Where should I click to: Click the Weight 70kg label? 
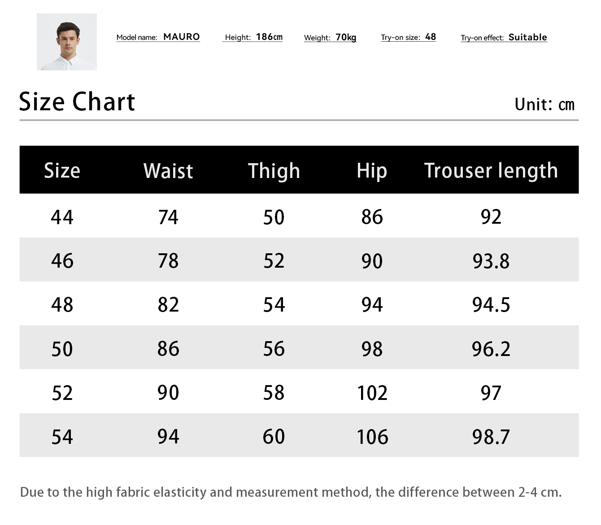click(x=330, y=38)
